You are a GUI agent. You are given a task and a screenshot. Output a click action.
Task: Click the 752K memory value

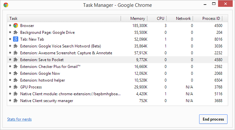(x=143, y=101)
